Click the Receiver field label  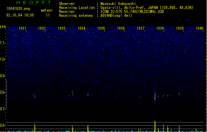point(67,12)
